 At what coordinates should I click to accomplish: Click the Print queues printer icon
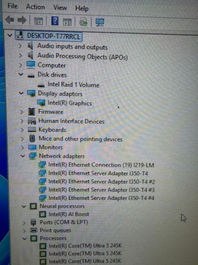pos(34,230)
